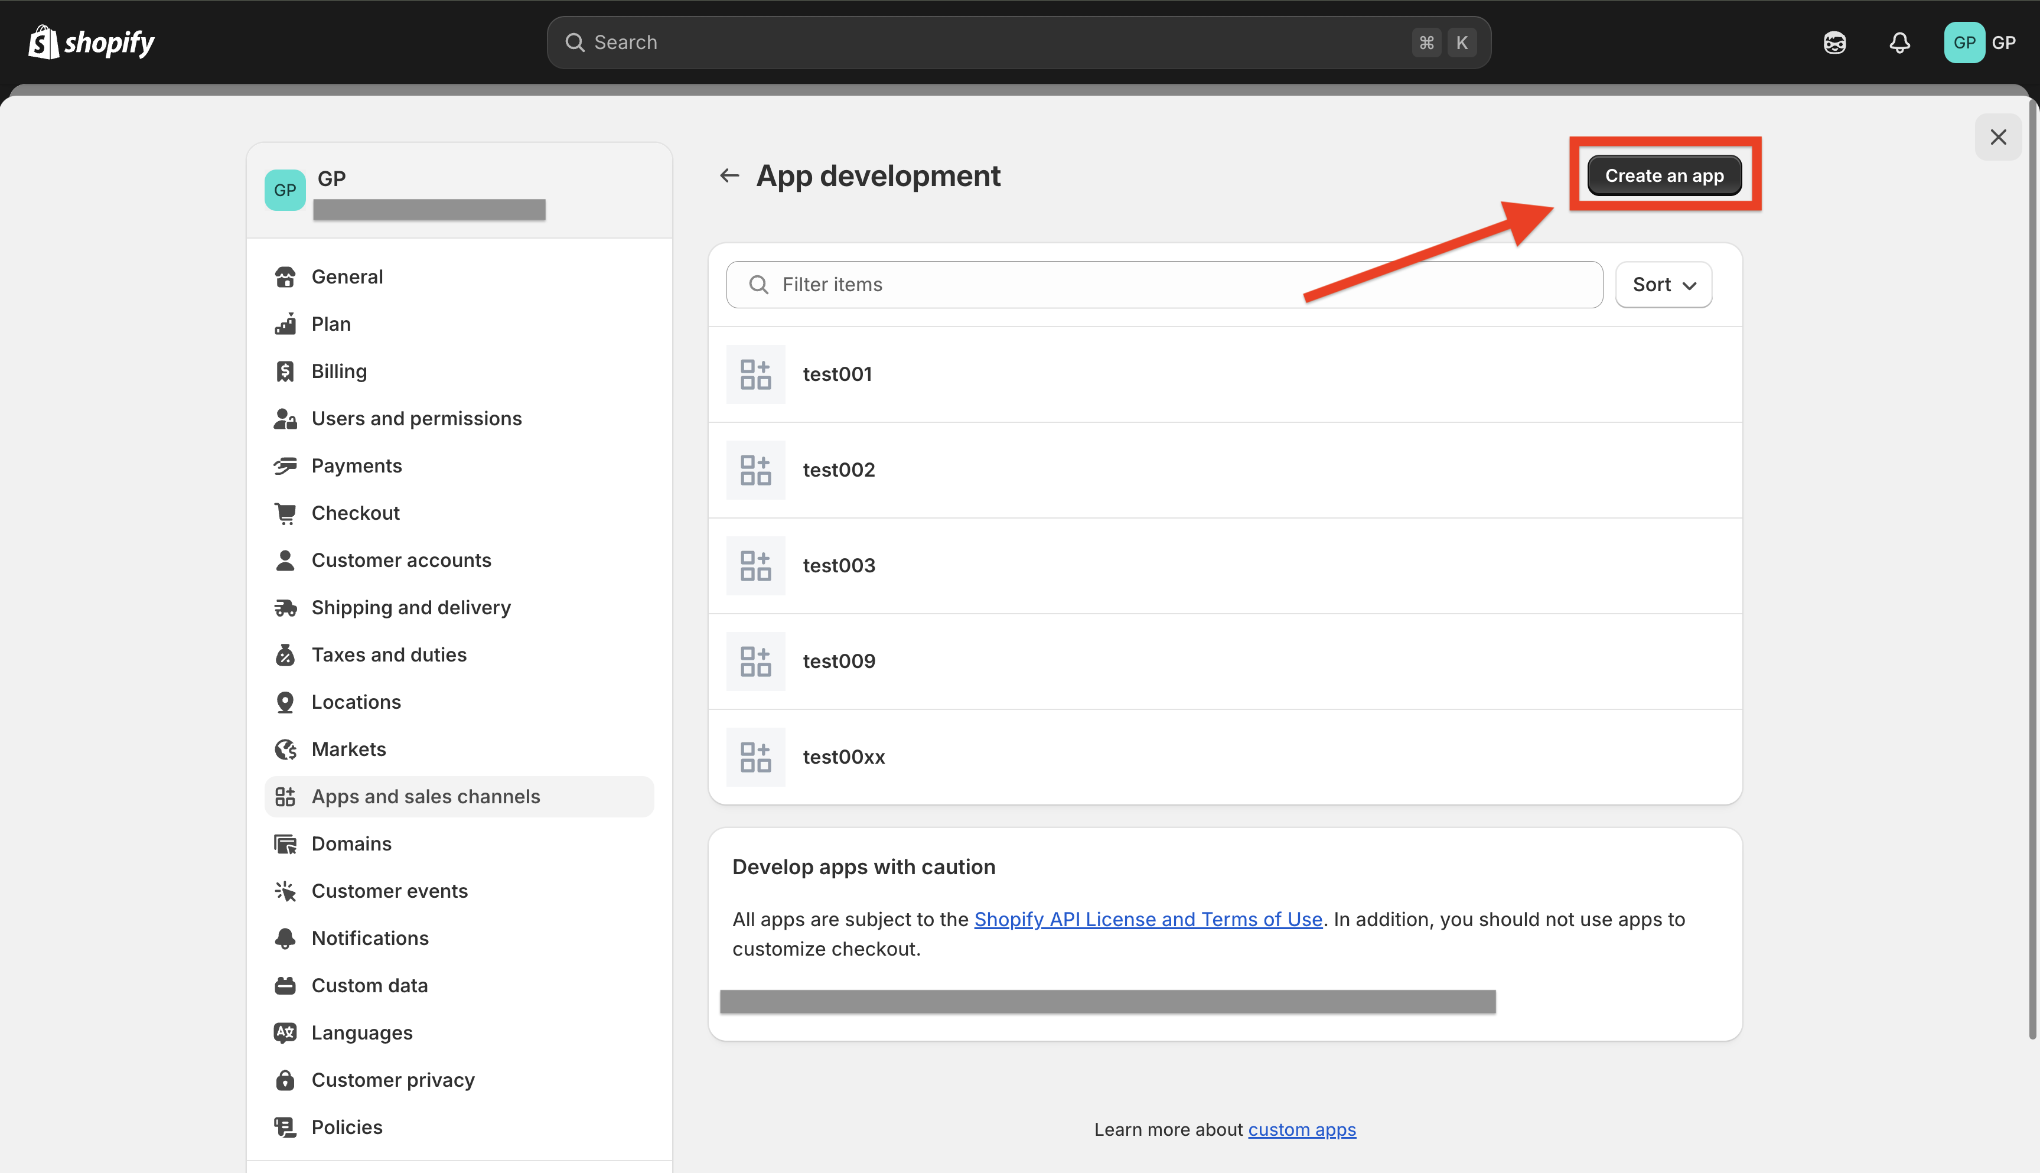Open the test003 app row
Screen dimensions: 2040x1173
tap(1224, 566)
